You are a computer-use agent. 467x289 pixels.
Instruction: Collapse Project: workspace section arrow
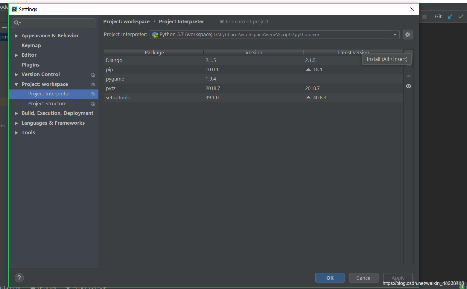tap(16, 84)
